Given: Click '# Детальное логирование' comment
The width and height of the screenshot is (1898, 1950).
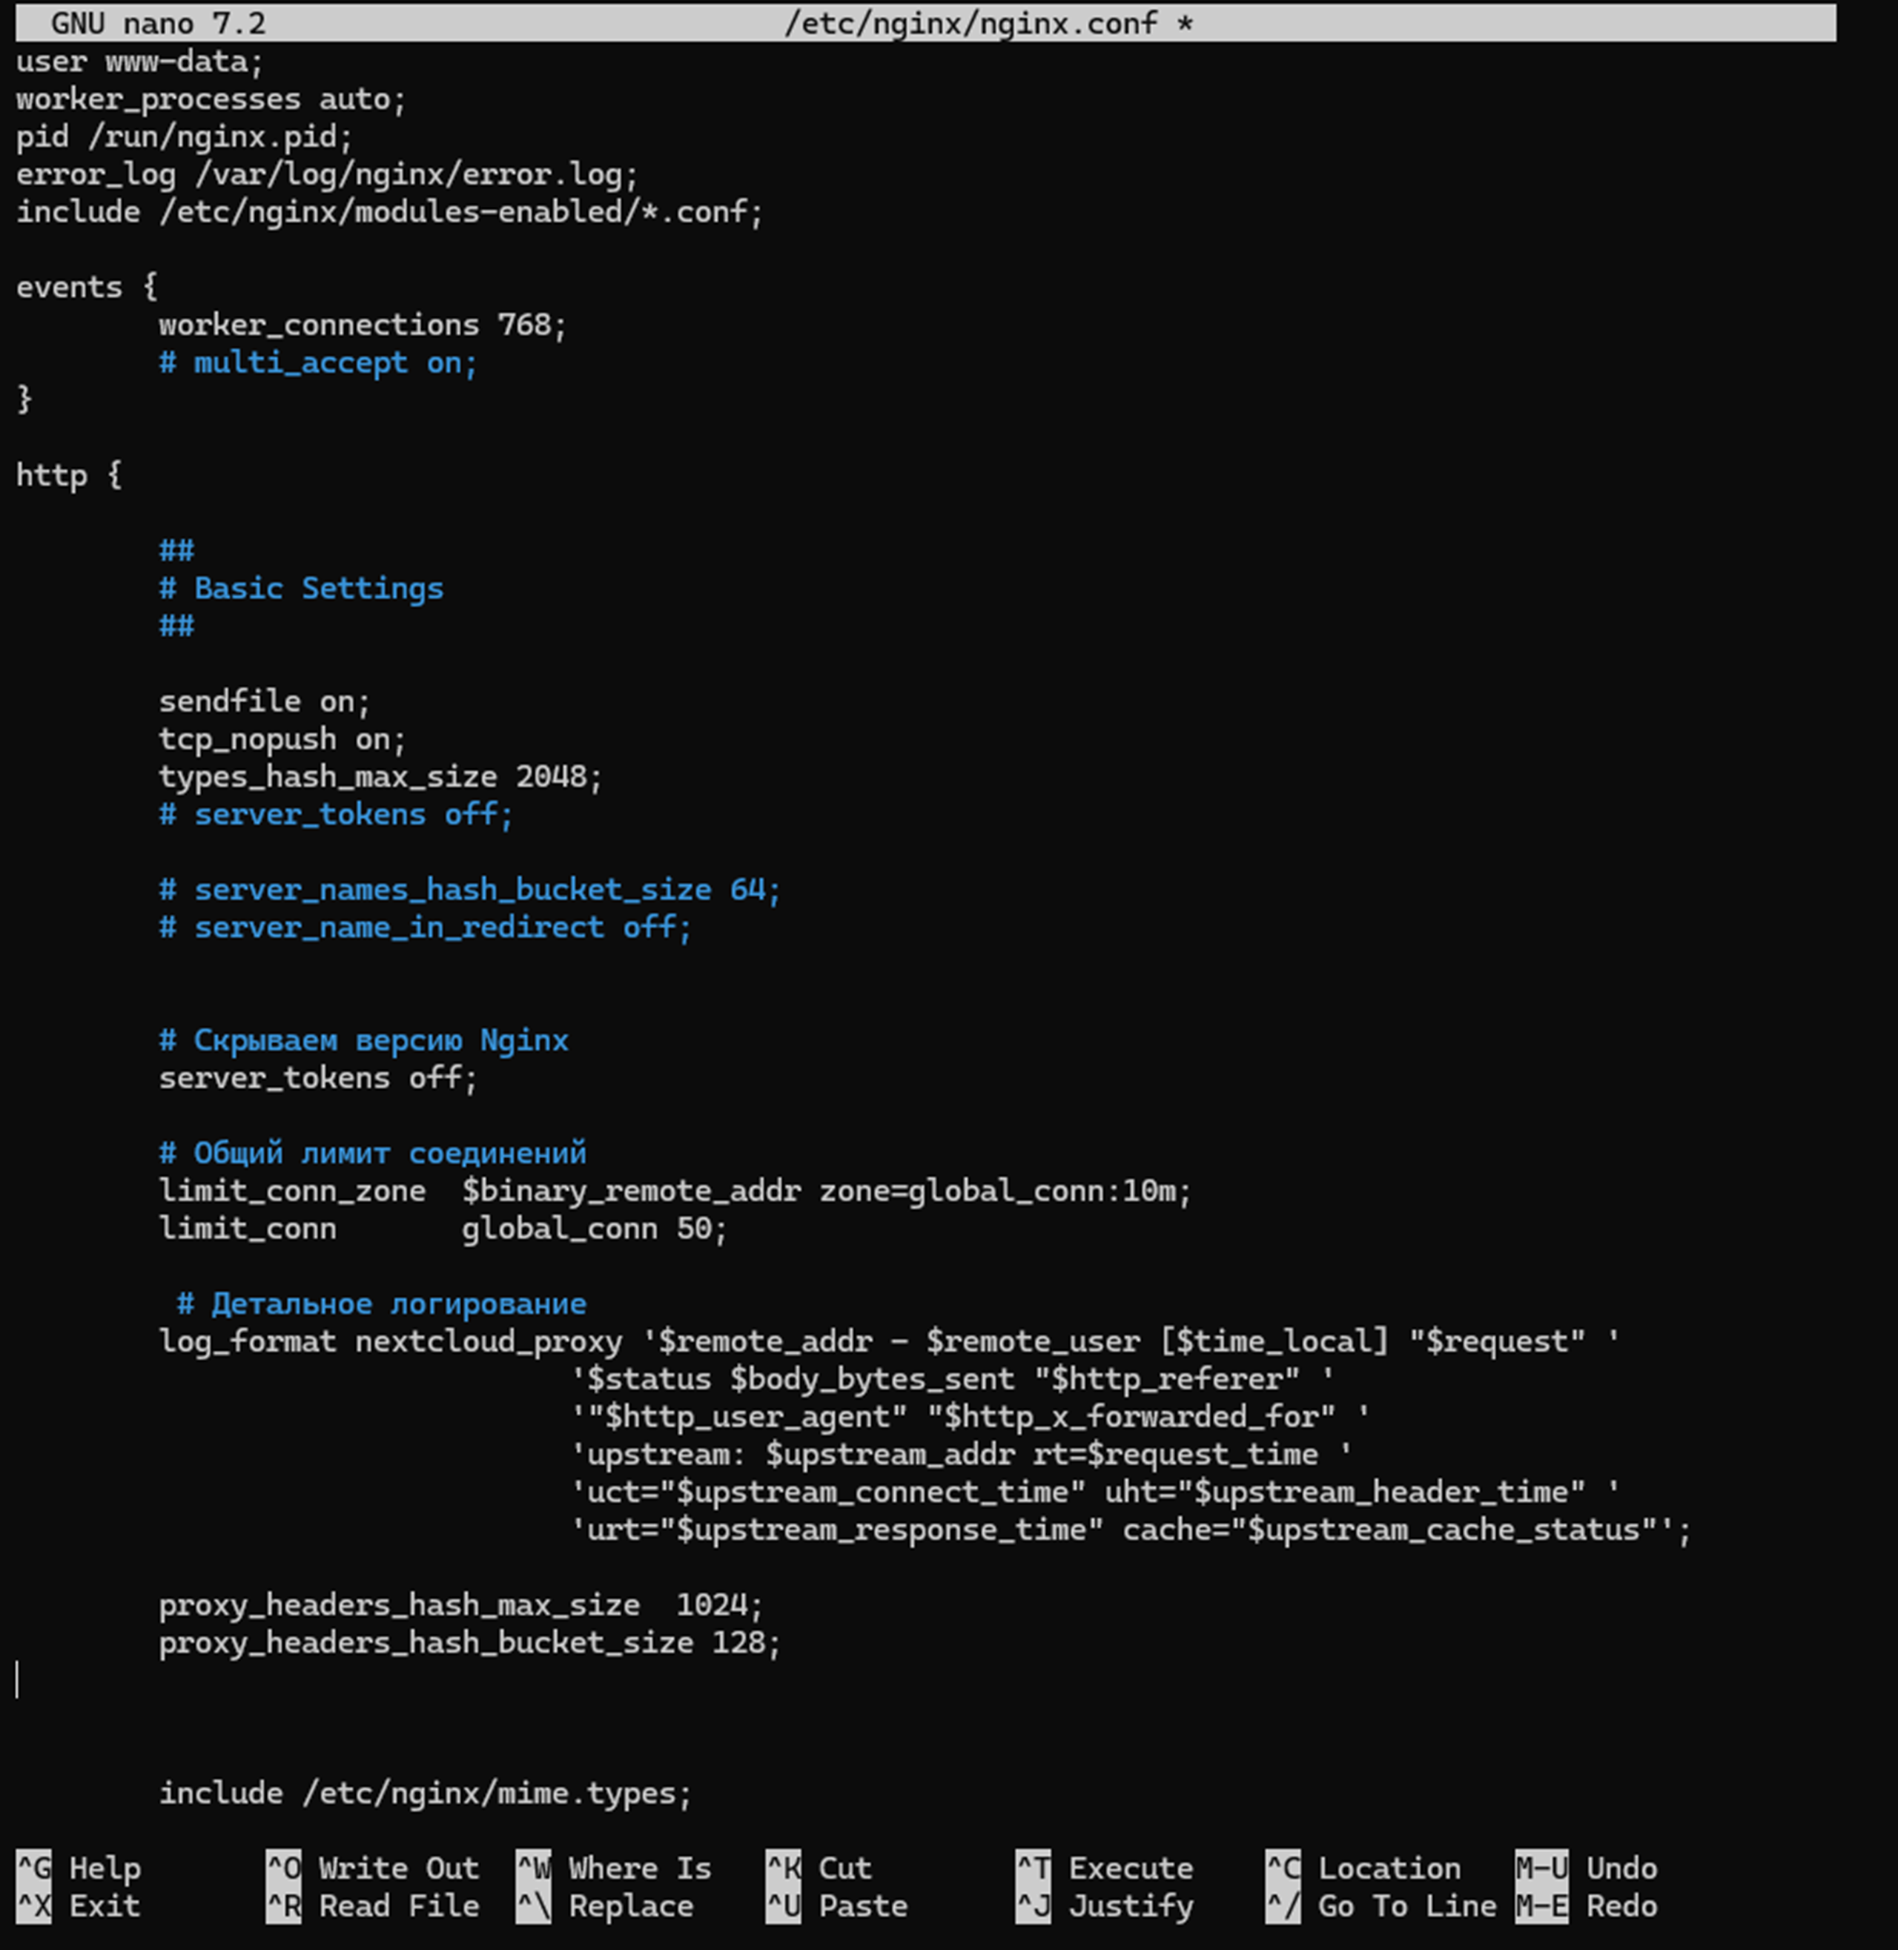Looking at the screenshot, I should click(382, 1304).
